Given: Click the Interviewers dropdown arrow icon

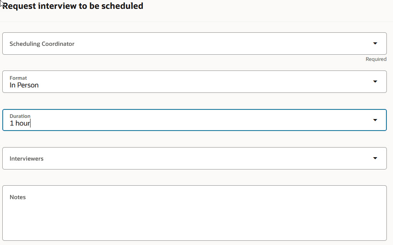Looking at the screenshot, I should [375, 158].
